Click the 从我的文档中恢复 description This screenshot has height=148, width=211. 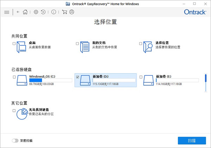click(104, 47)
